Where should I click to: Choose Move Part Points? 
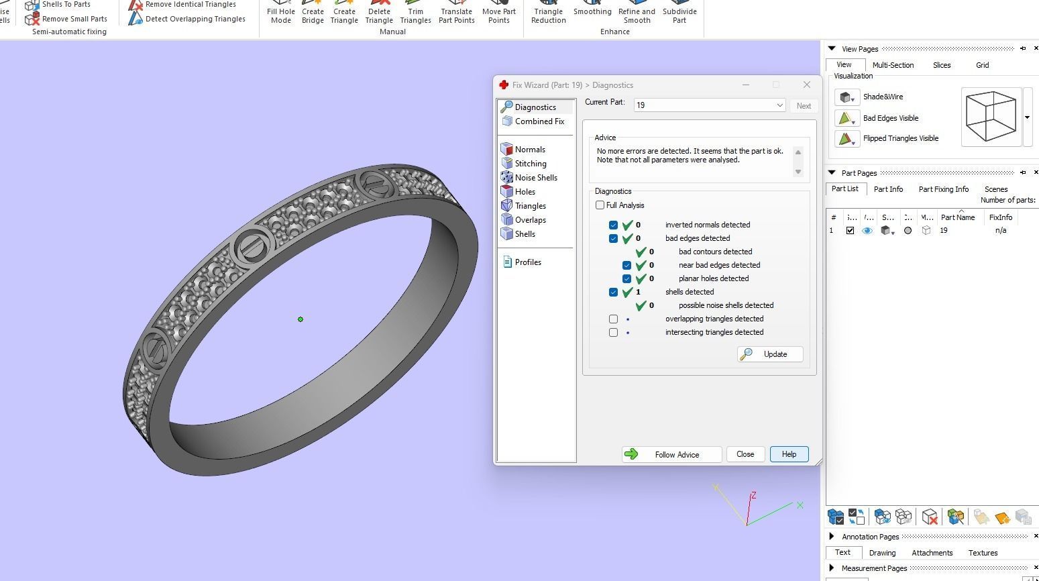(499, 12)
